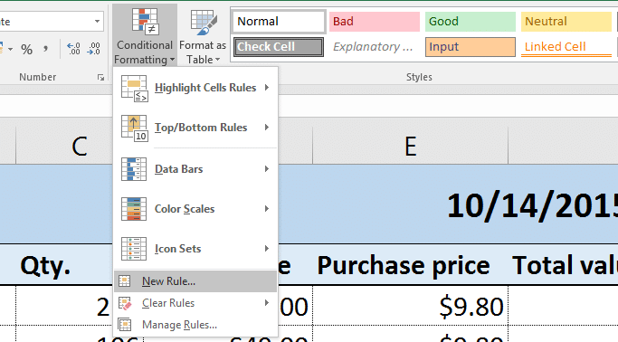Expand the number format combo box
Image resolution: width=618 pixels, height=342 pixels.
coord(97,22)
